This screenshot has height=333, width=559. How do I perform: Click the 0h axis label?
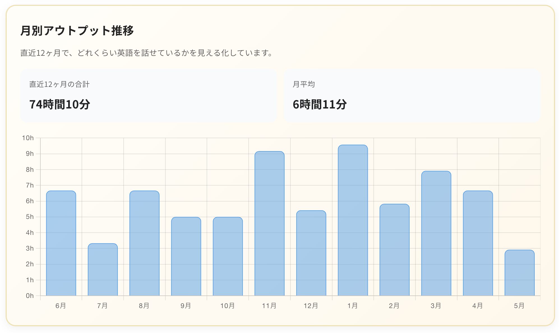(x=30, y=296)
